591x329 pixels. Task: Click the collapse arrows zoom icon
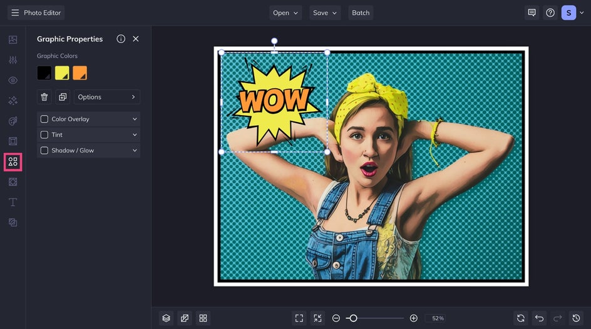pos(318,318)
